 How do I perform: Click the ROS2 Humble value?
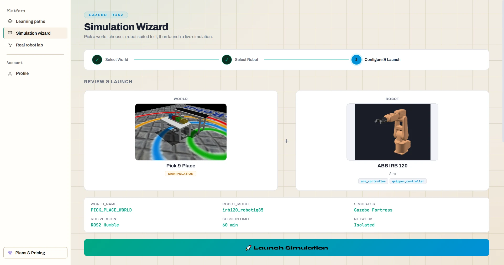105,225
